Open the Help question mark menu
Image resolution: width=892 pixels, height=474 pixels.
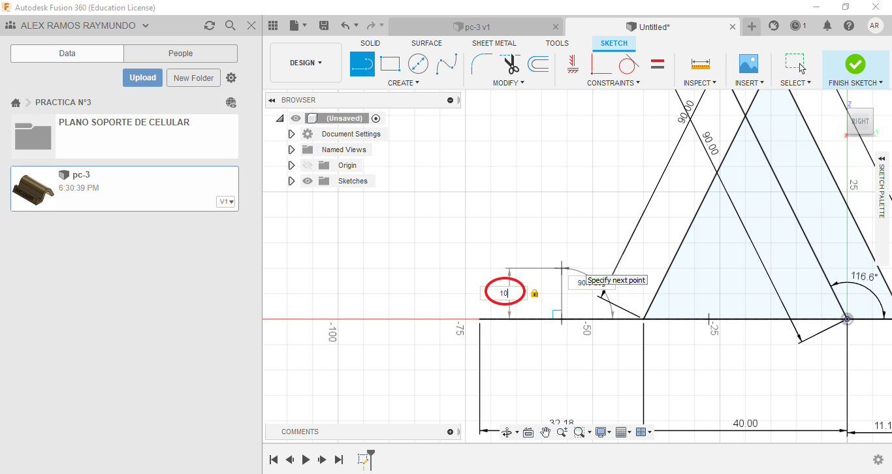click(x=849, y=25)
